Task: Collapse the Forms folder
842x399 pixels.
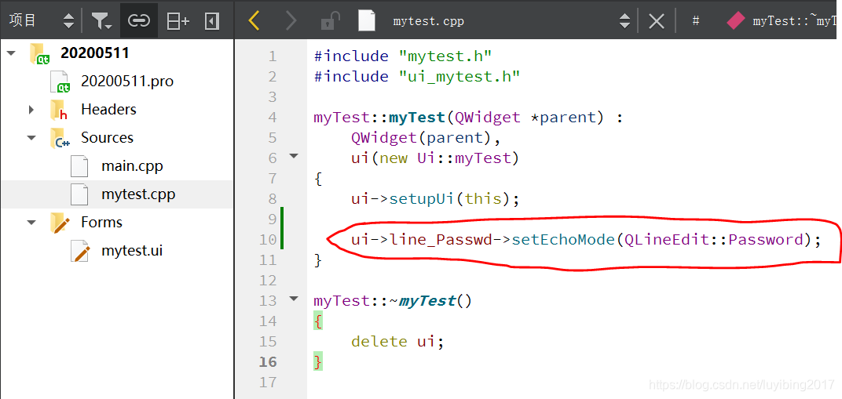Action: 31,223
